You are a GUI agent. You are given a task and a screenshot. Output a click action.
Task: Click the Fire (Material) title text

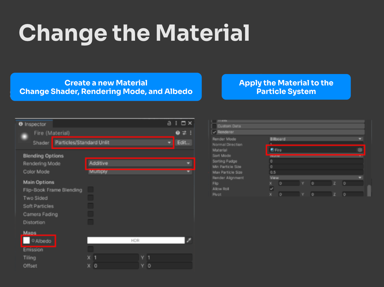(52, 133)
